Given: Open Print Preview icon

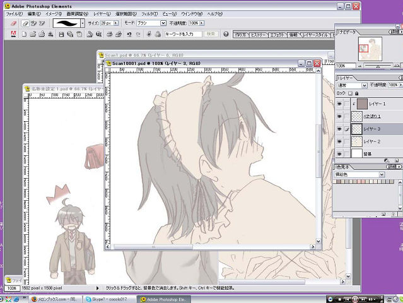Looking at the screenshot, I should tap(118, 34).
